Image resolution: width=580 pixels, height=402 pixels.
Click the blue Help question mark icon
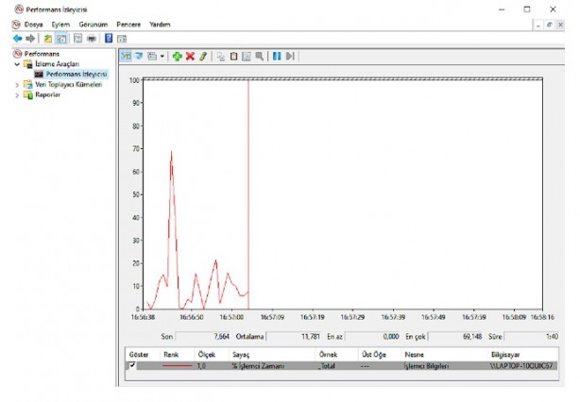[110, 38]
